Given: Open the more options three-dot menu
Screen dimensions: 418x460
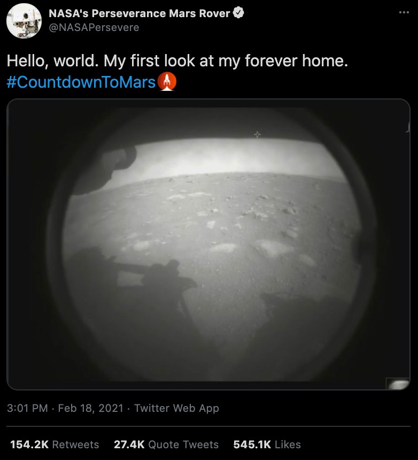Looking at the screenshot, I should coord(404,12).
